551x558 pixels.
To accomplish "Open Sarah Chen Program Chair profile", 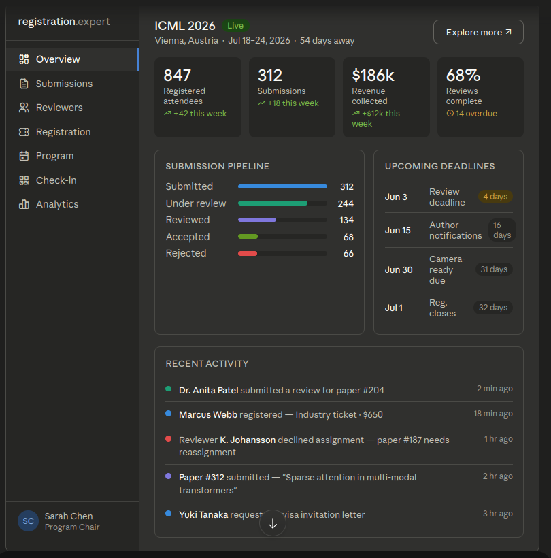I will click(x=59, y=521).
